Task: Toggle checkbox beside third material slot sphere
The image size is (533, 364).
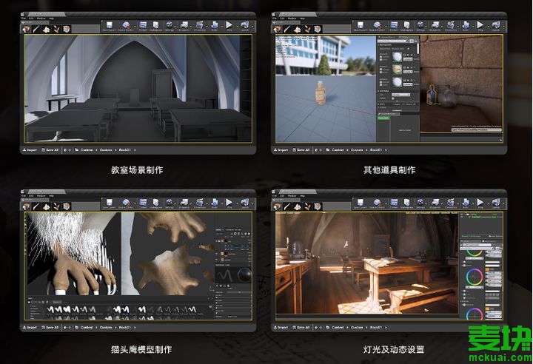Action: (381, 83)
